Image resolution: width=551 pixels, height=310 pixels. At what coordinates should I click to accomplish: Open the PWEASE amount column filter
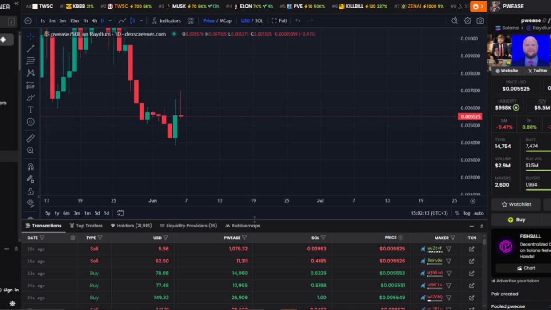(244, 238)
